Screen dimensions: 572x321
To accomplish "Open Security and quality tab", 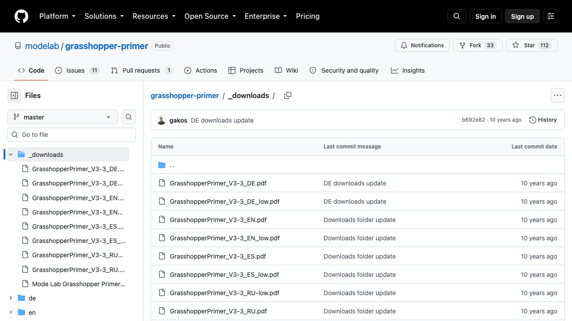I will 344,70.
